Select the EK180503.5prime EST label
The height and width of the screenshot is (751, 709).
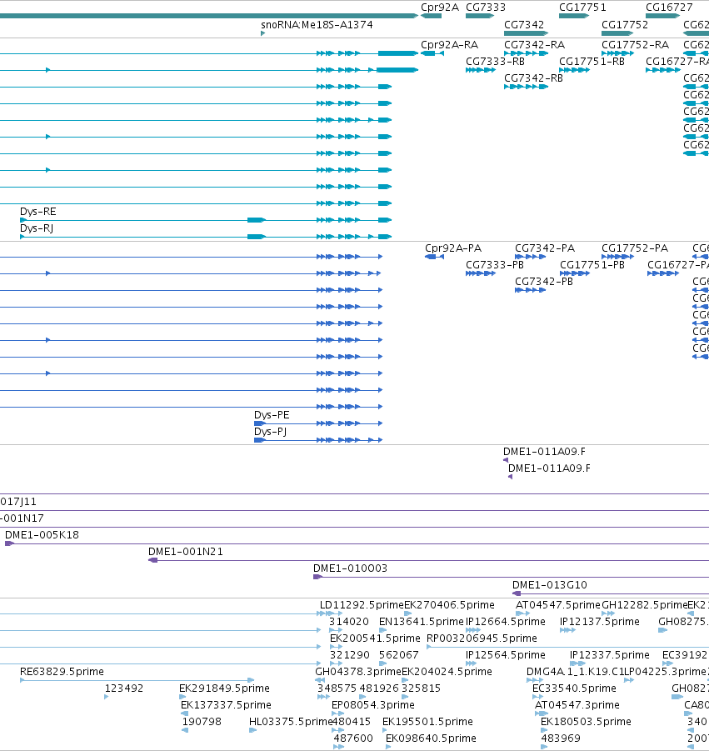tap(586, 723)
